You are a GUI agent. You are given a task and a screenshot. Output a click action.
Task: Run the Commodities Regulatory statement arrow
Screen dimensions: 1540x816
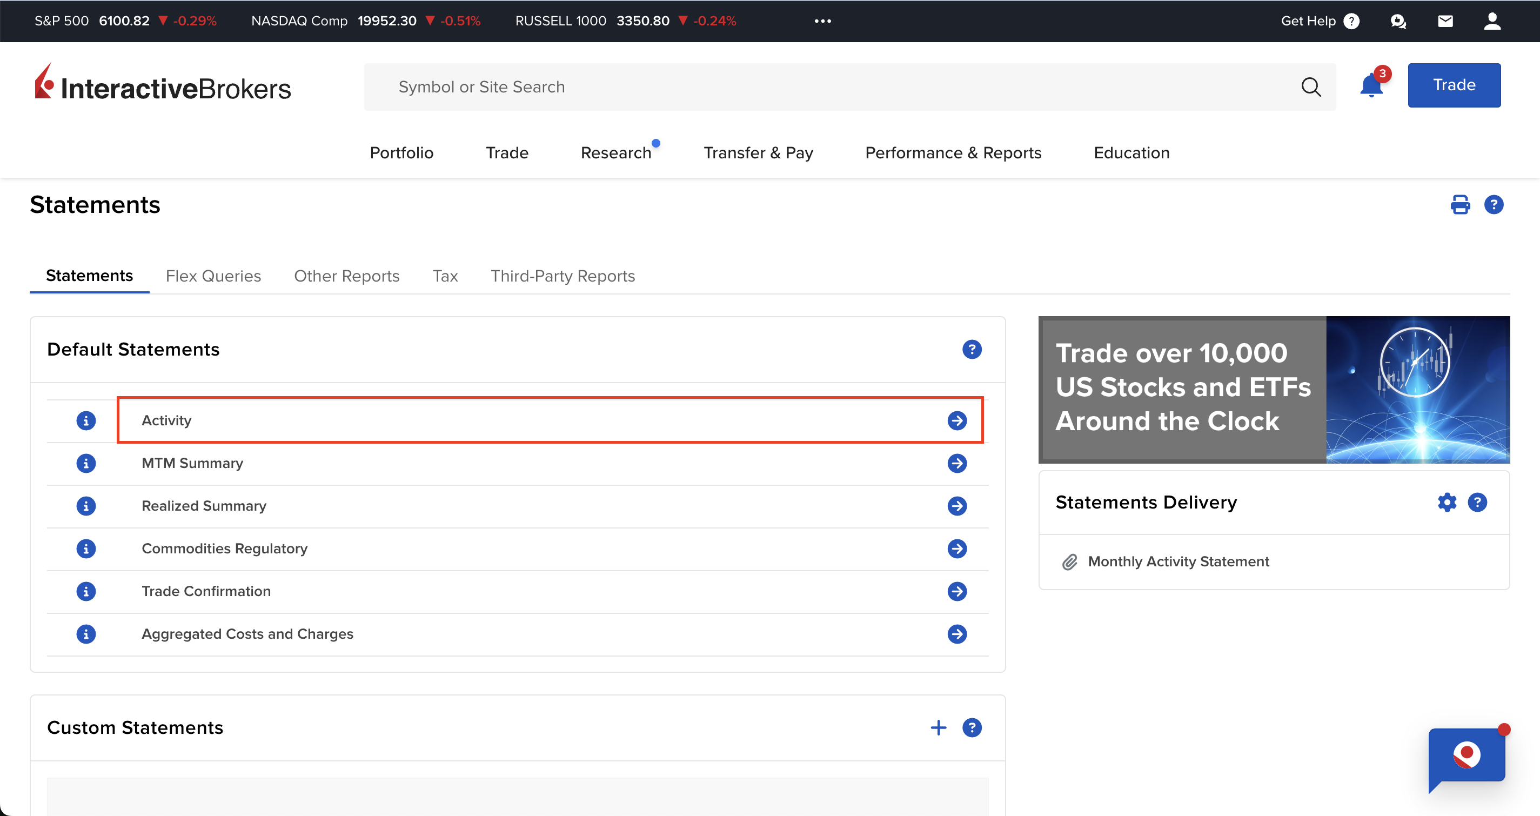957,549
